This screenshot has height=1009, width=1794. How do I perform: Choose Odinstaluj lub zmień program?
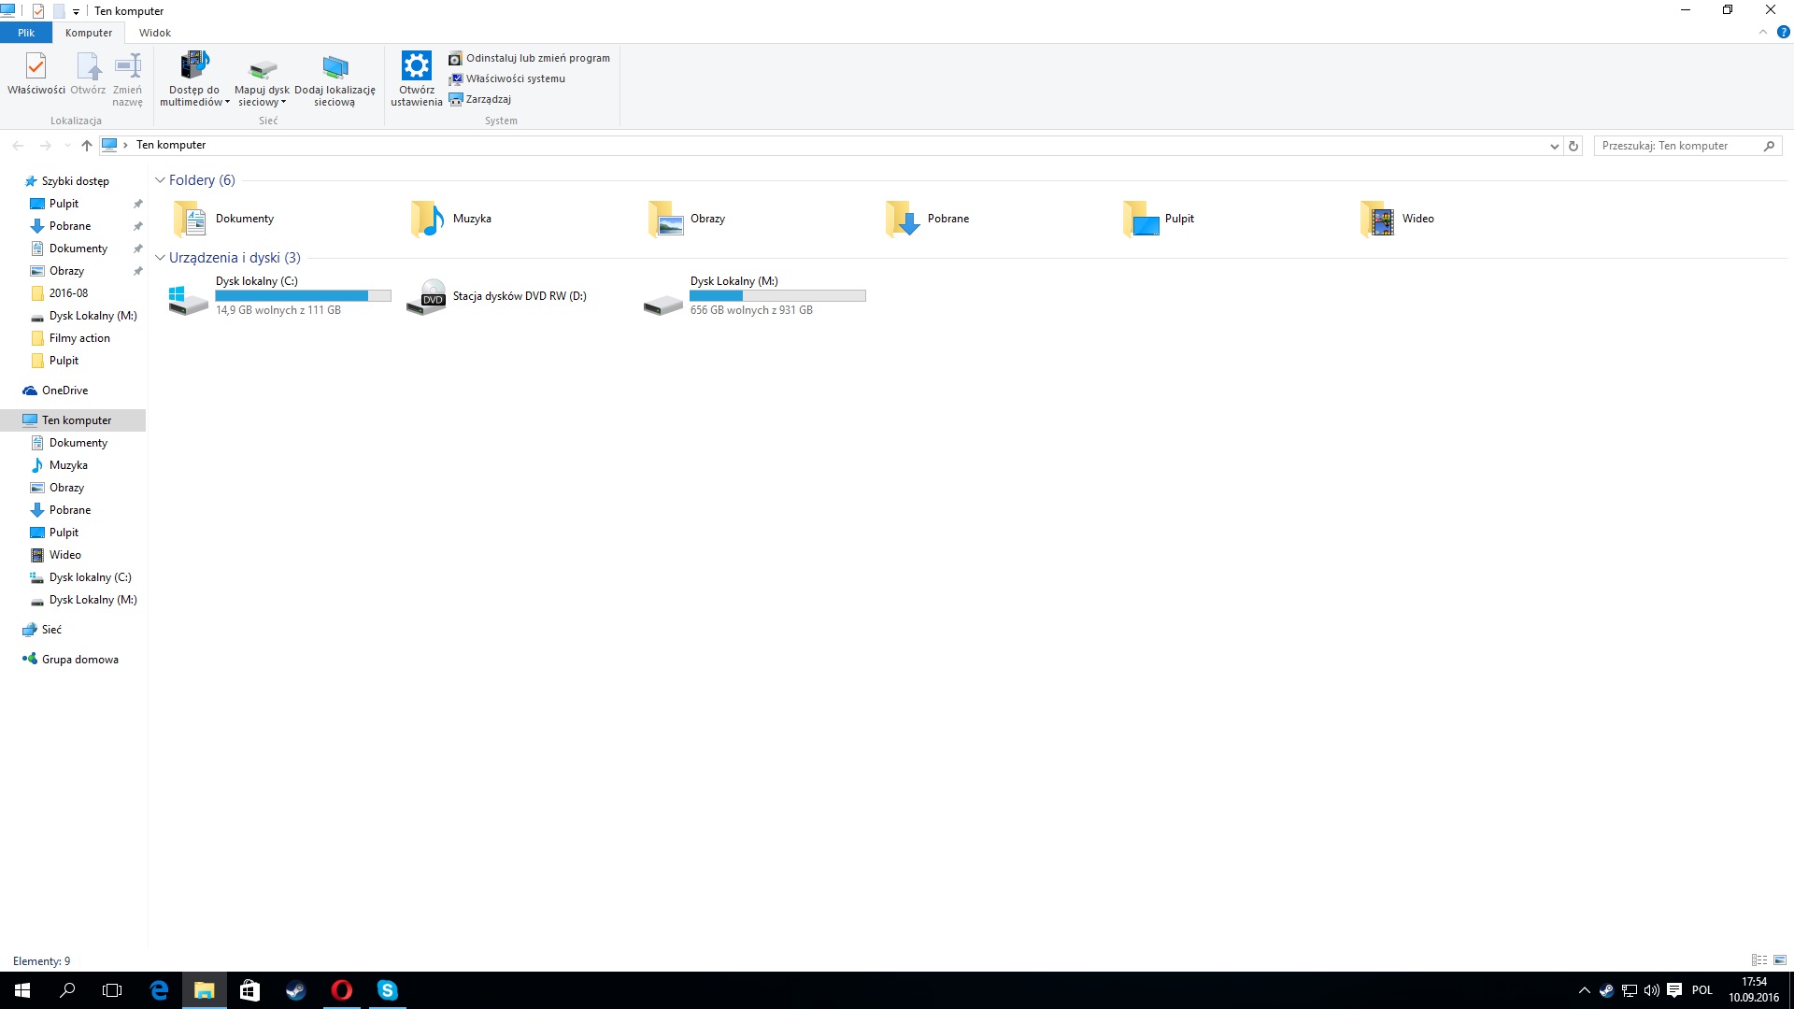[x=529, y=58]
